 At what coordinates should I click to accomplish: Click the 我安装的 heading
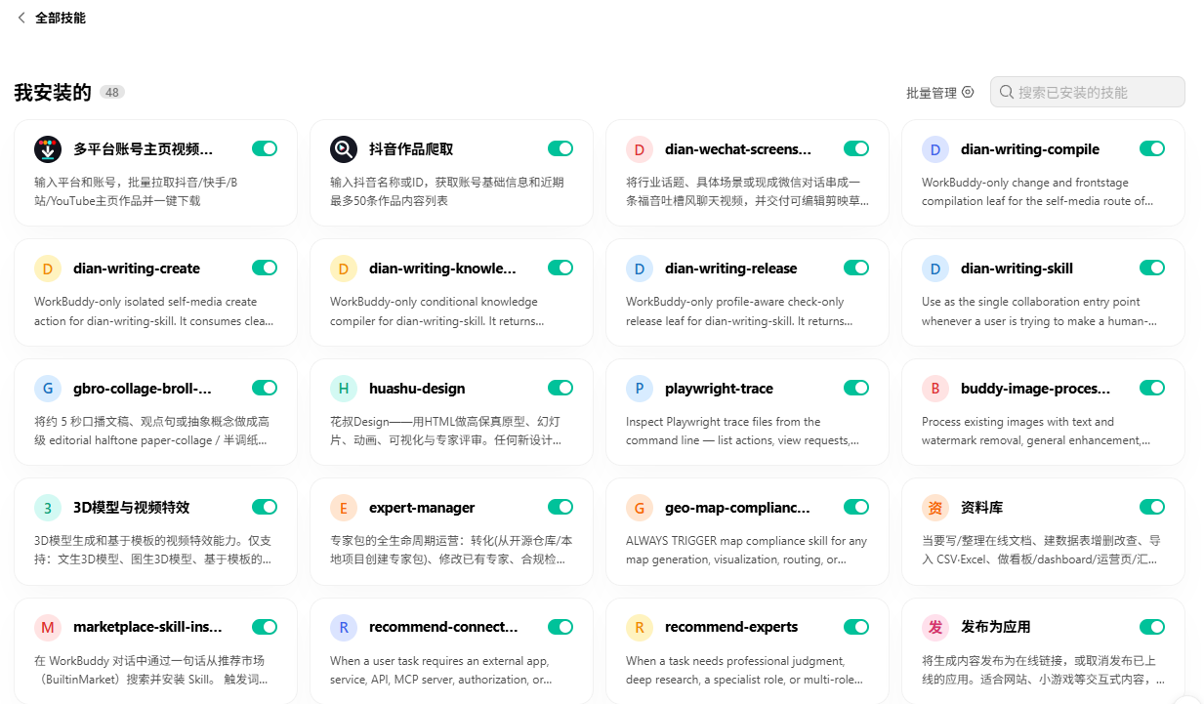(x=53, y=93)
